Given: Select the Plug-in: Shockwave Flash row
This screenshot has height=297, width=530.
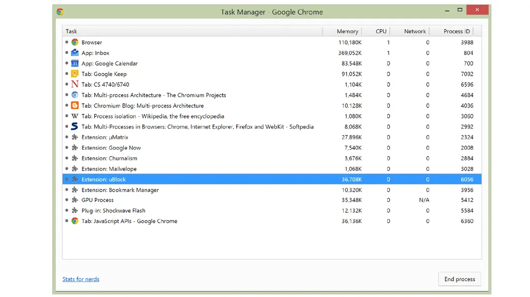Looking at the screenshot, I should 272,210.
